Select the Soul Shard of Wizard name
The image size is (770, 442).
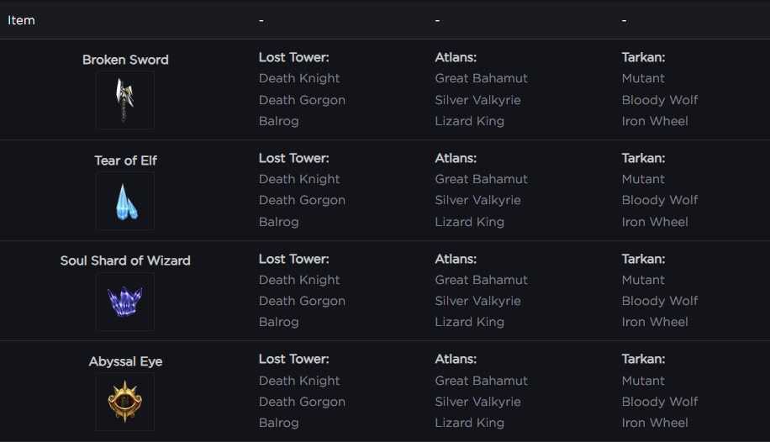125,260
